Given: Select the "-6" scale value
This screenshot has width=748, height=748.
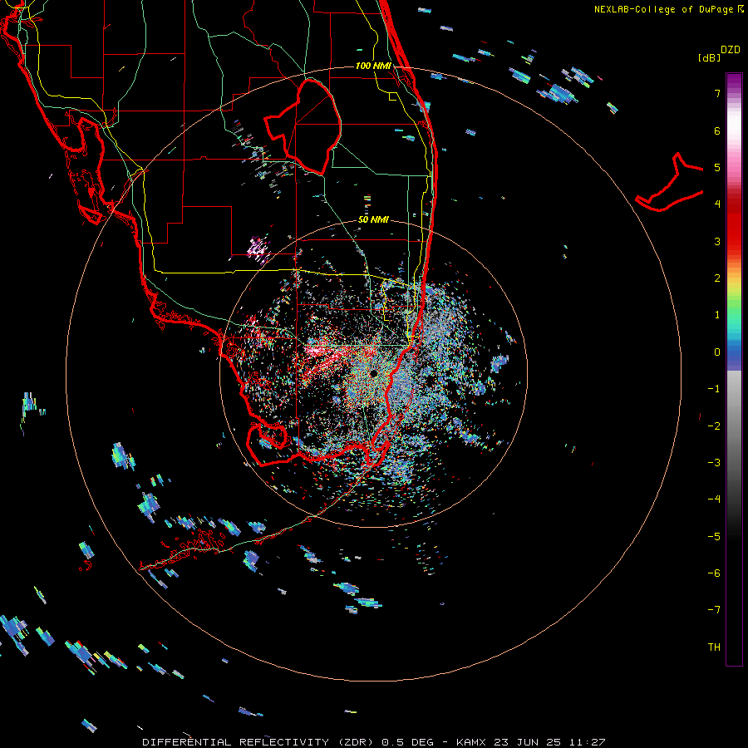Looking at the screenshot, I should [x=714, y=573].
